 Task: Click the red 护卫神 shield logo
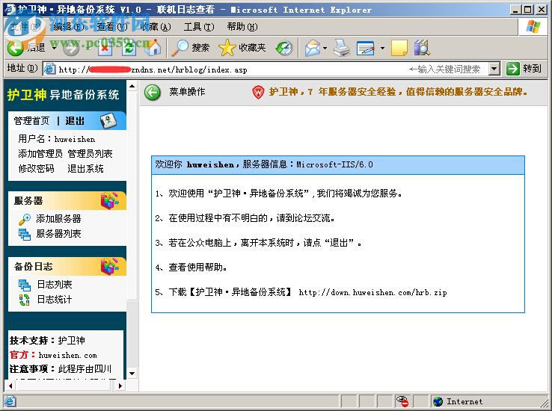pyautogui.click(x=258, y=93)
